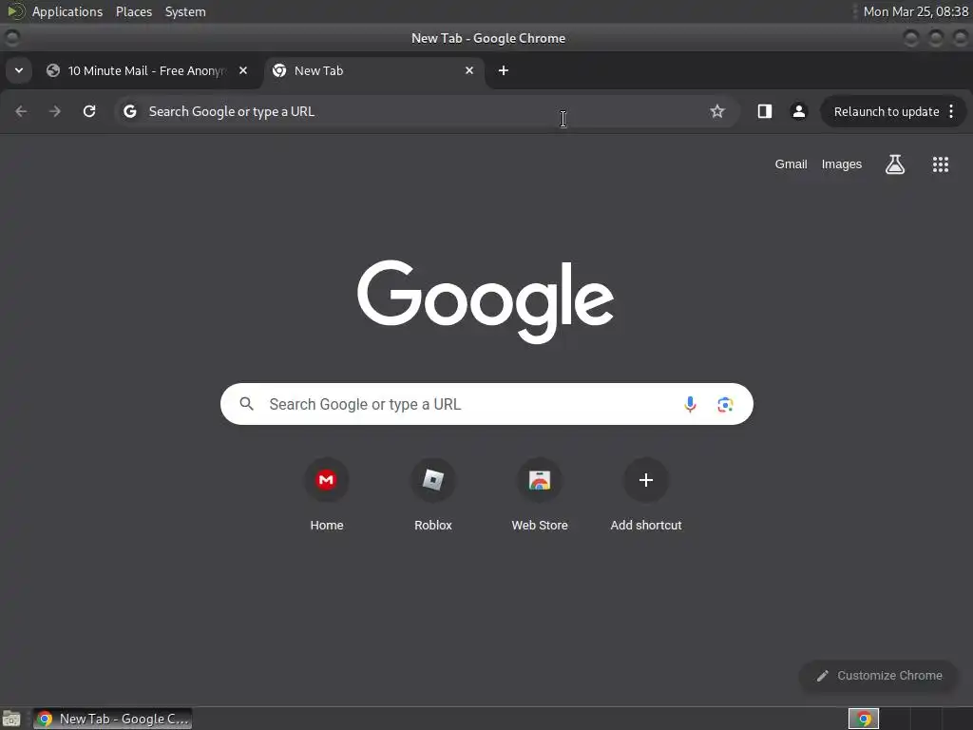Screen dimensions: 973x730
Task: Click the Google logo
Action: (486, 301)
